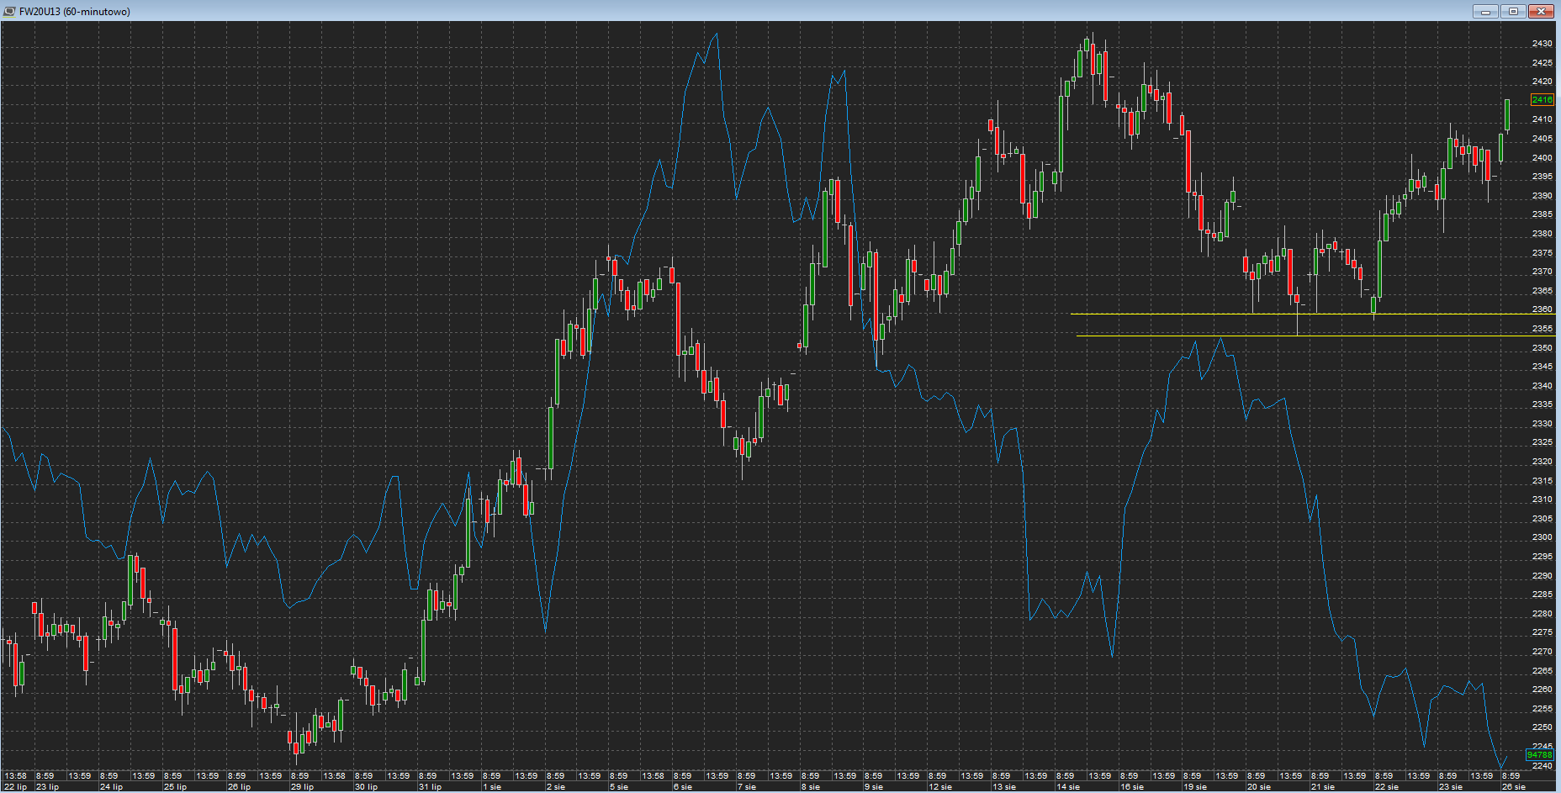This screenshot has height=793, width=1561.
Task: Click the 1 sie date label
Action: 492,787
